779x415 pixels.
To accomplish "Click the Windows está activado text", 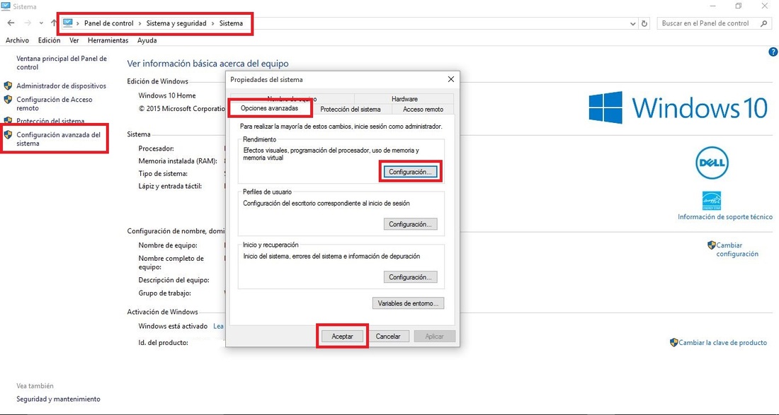I will [x=173, y=326].
